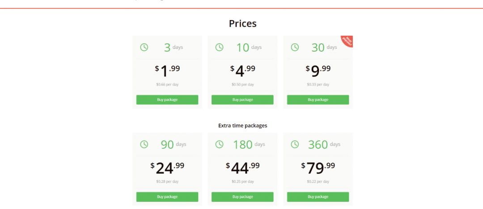Buy the 10 days package

[242, 100]
